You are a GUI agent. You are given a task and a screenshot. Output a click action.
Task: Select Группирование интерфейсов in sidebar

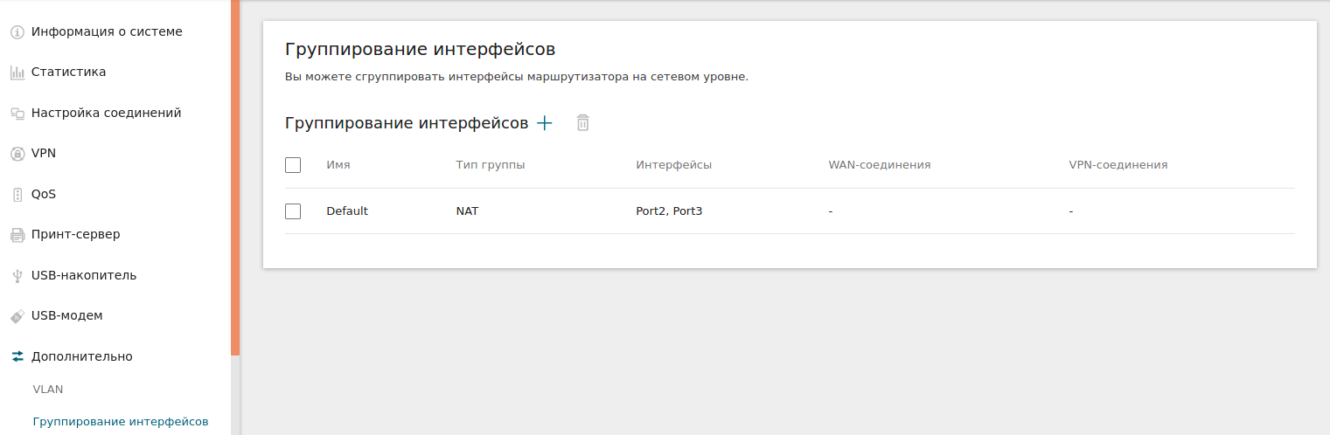(x=121, y=422)
